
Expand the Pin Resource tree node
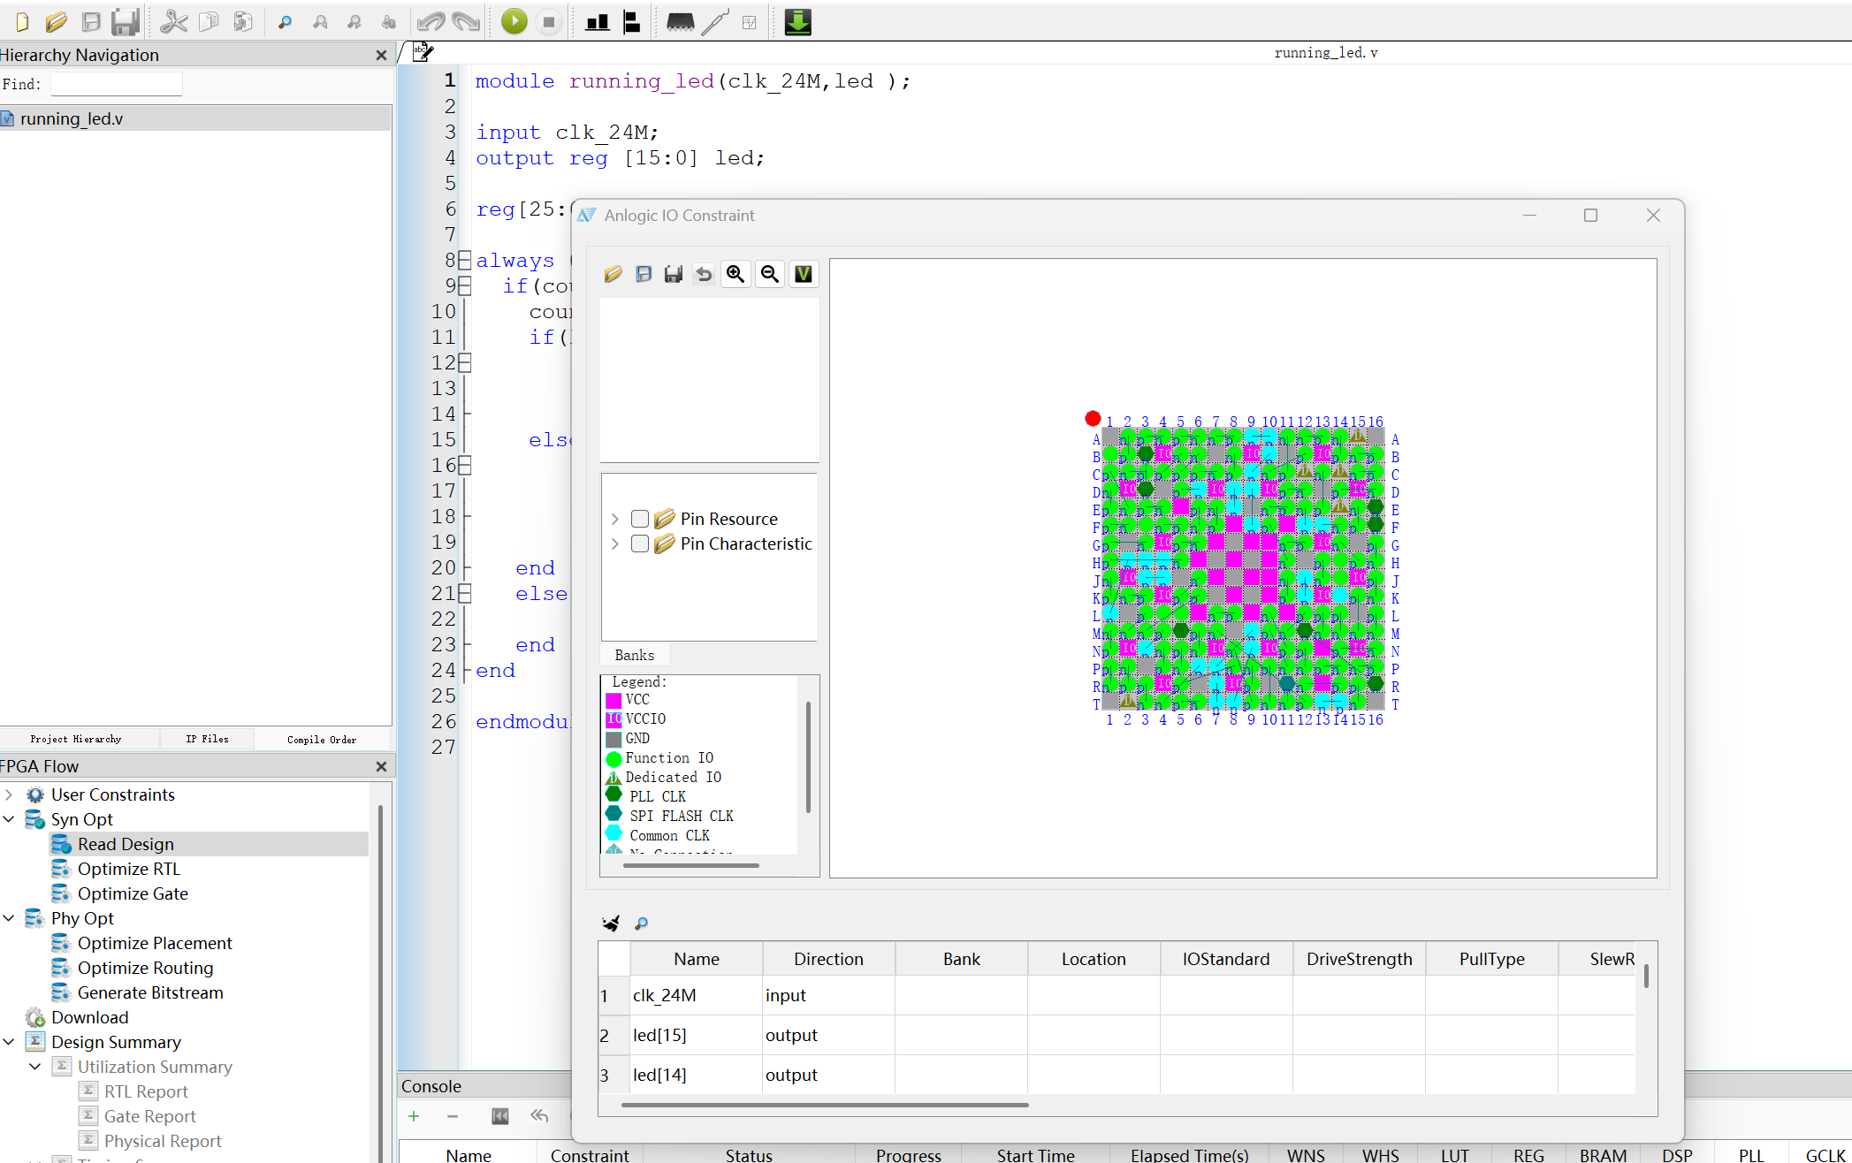[x=615, y=519]
